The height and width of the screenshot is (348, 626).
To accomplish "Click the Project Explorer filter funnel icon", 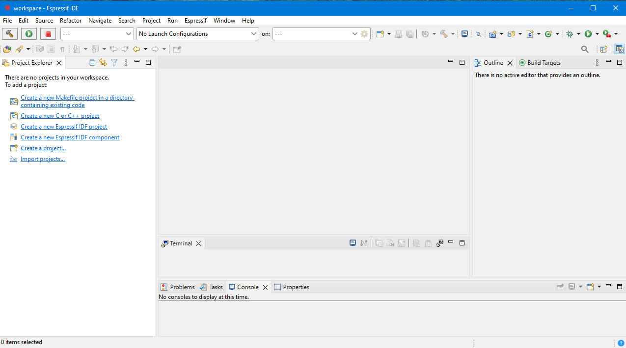I will click(x=114, y=62).
